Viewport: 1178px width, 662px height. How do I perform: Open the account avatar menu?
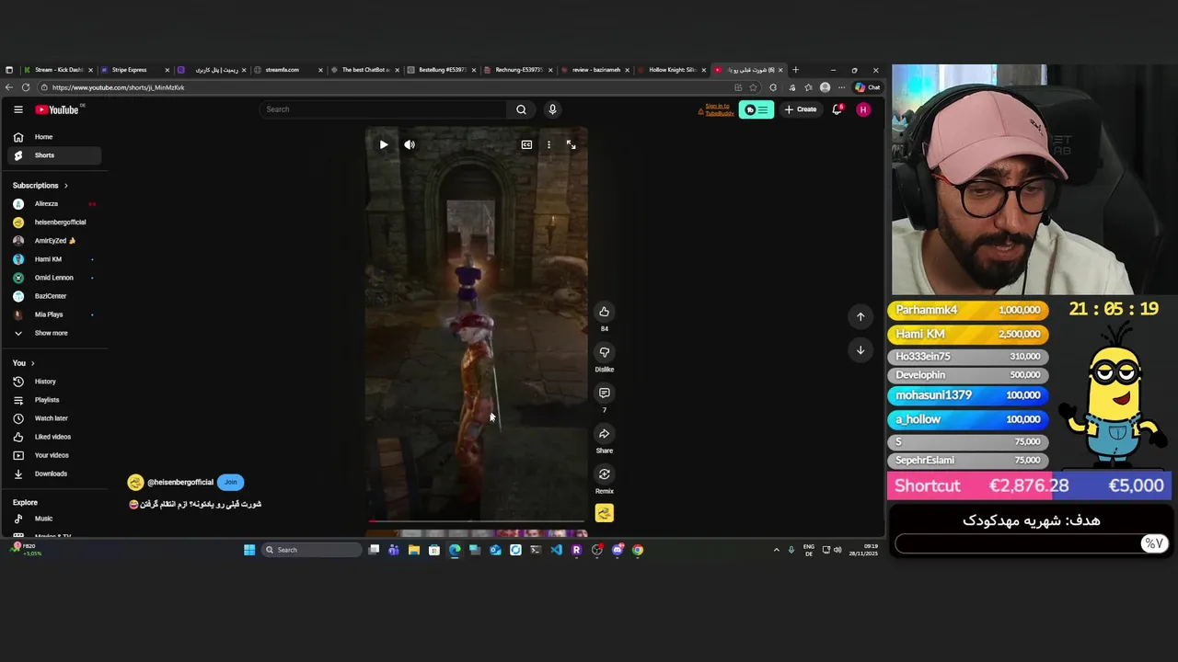point(863,109)
